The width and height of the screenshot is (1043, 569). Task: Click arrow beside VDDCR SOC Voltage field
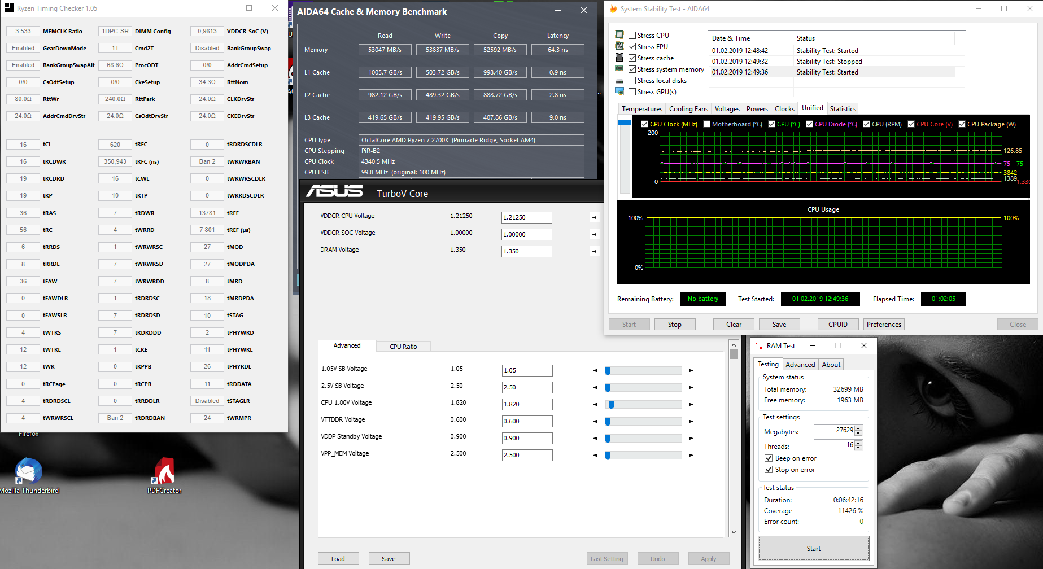point(594,234)
